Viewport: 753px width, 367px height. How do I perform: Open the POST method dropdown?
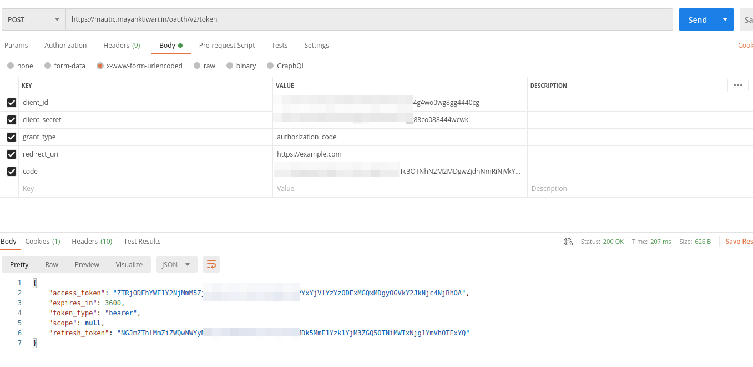(x=33, y=19)
